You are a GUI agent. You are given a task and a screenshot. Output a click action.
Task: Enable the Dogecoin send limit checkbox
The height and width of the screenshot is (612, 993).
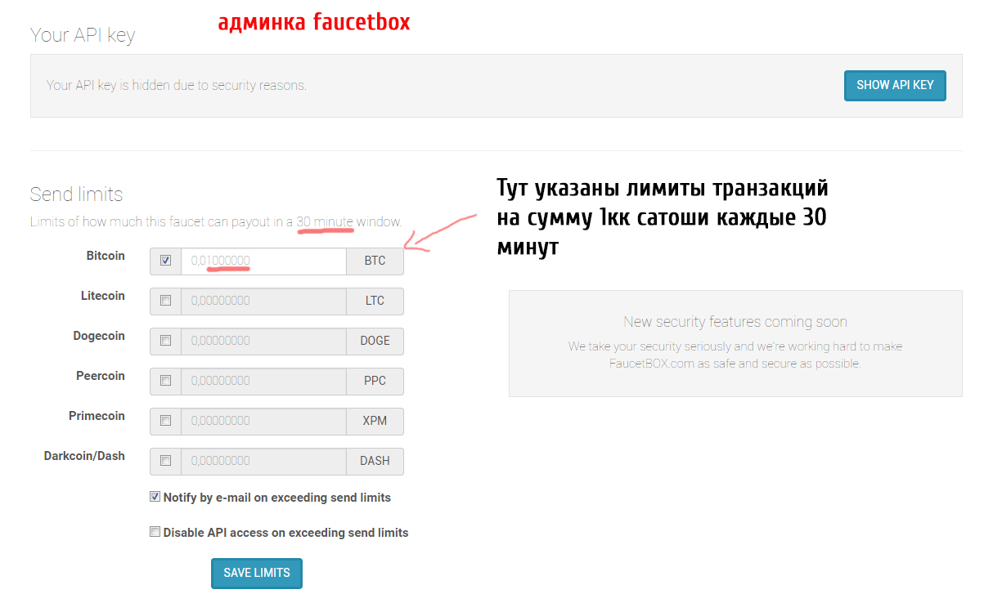[x=166, y=341]
